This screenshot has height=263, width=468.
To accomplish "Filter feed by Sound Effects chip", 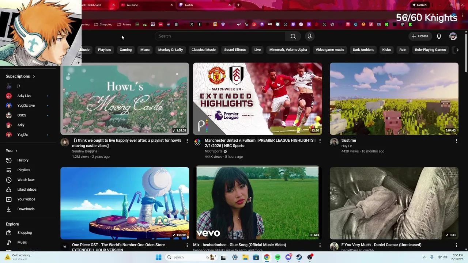I will tap(235, 50).
